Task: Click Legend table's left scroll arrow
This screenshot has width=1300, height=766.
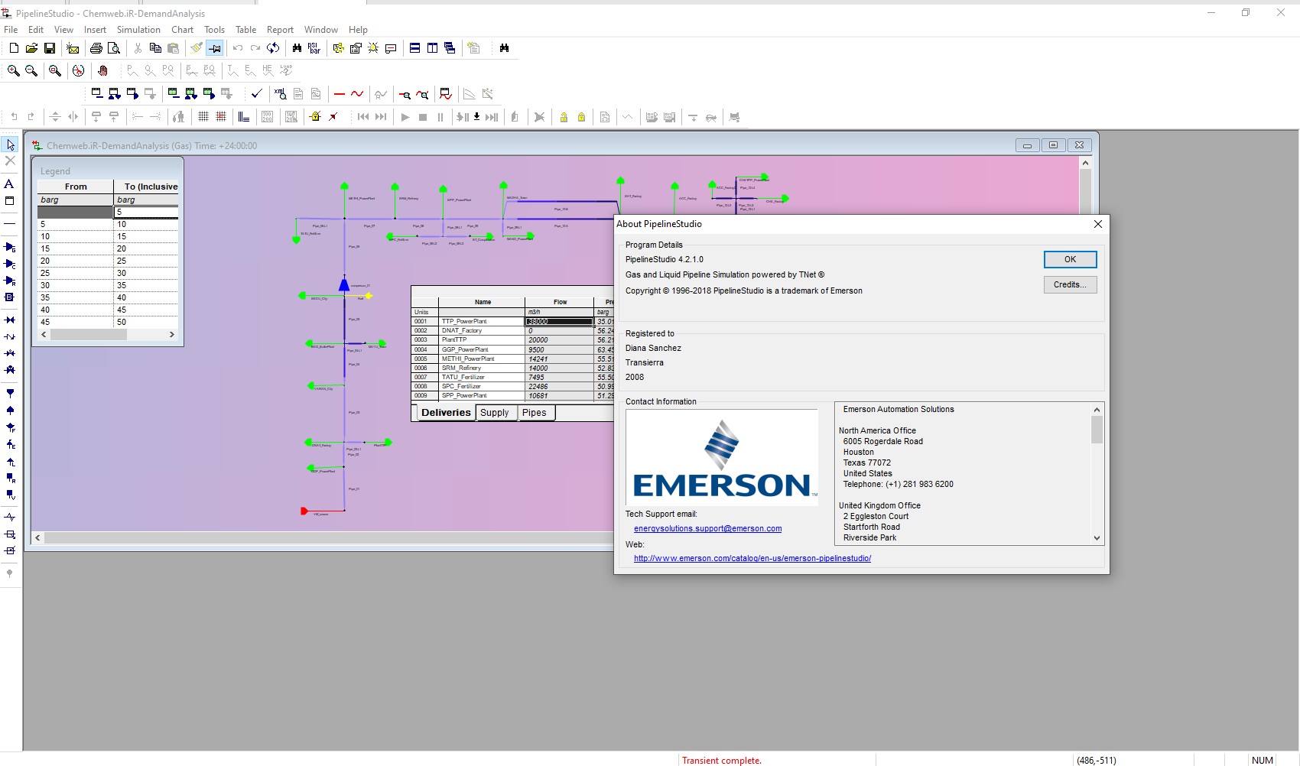Action: pos(44,335)
